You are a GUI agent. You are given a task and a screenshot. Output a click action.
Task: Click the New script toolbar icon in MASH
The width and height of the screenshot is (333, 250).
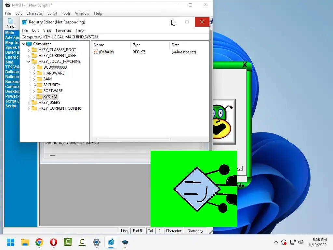coord(10,23)
